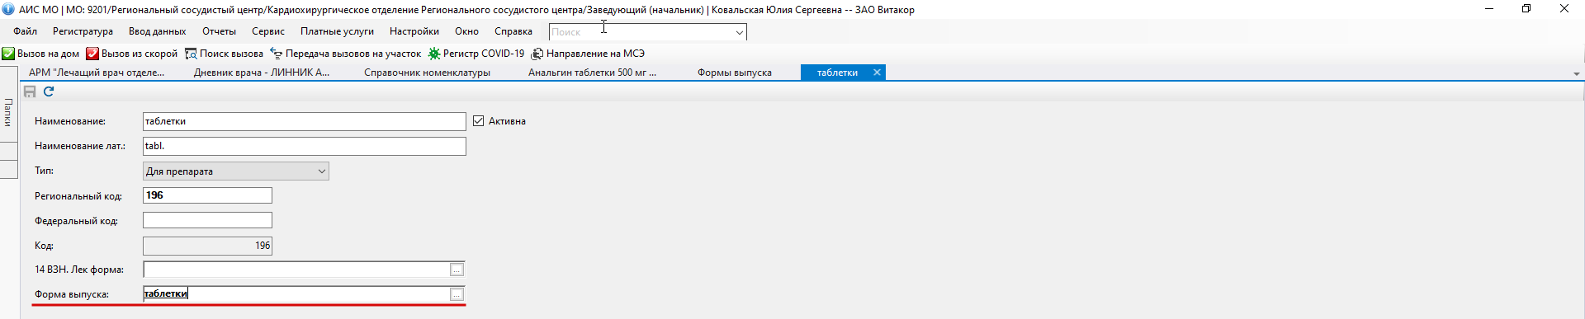Click the refresh icon in form toolbar
Image resolution: width=1585 pixels, height=319 pixels.
[x=49, y=91]
